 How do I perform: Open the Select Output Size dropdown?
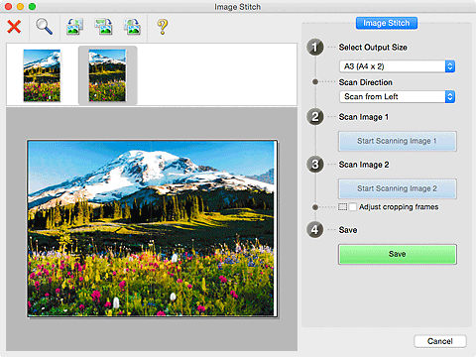[398, 66]
